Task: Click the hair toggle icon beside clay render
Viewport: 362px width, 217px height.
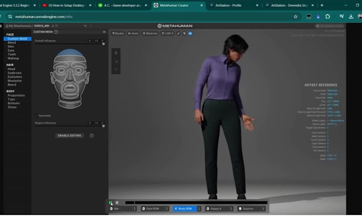Action: (x=184, y=34)
